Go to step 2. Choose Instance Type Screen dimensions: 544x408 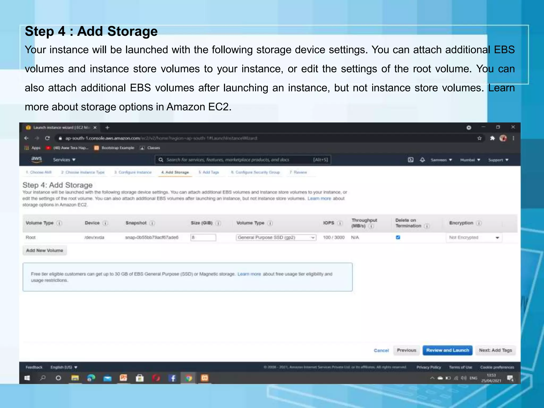point(83,172)
